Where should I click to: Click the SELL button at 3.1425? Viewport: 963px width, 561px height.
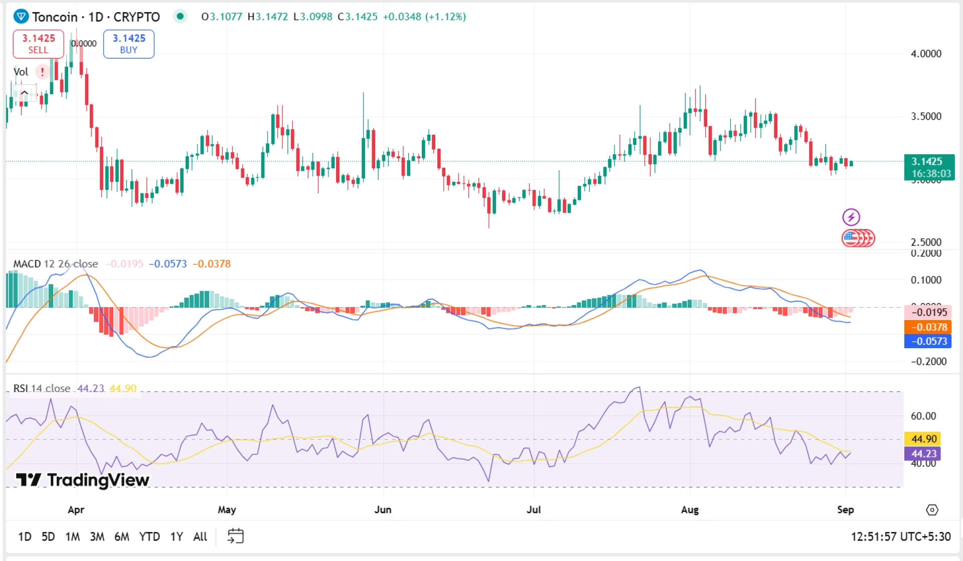point(38,44)
